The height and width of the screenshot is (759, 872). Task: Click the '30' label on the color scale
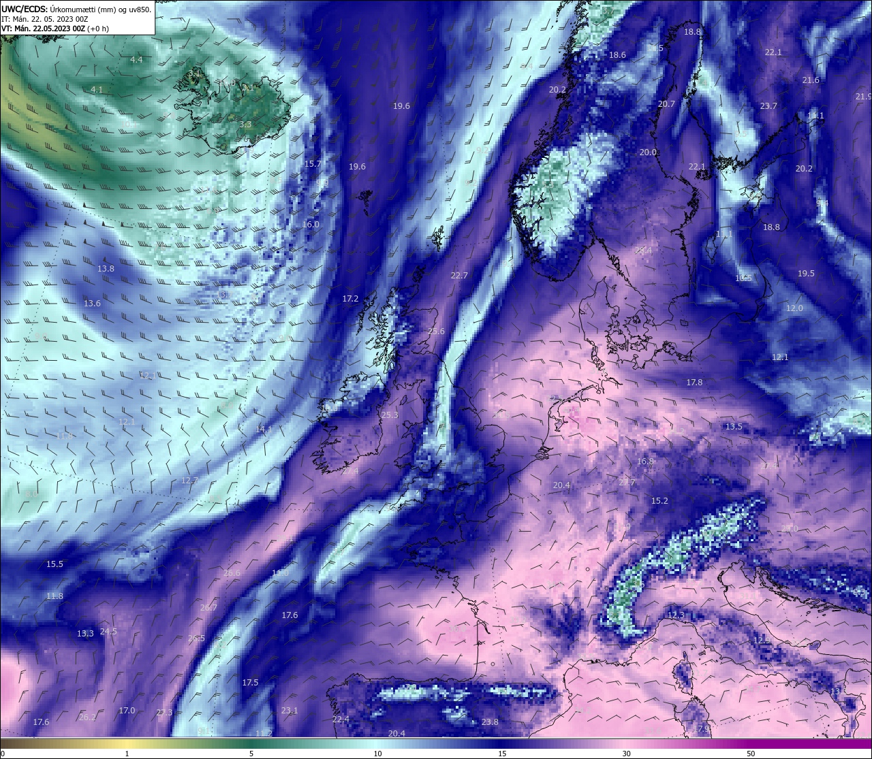626,754
